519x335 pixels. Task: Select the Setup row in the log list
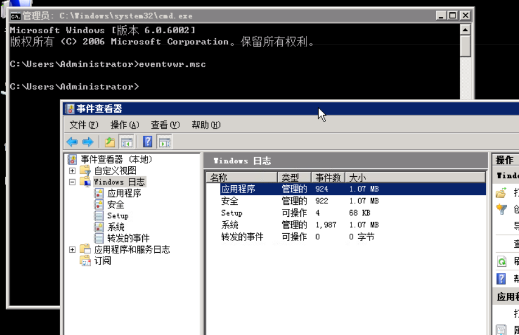[x=346, y=213]
